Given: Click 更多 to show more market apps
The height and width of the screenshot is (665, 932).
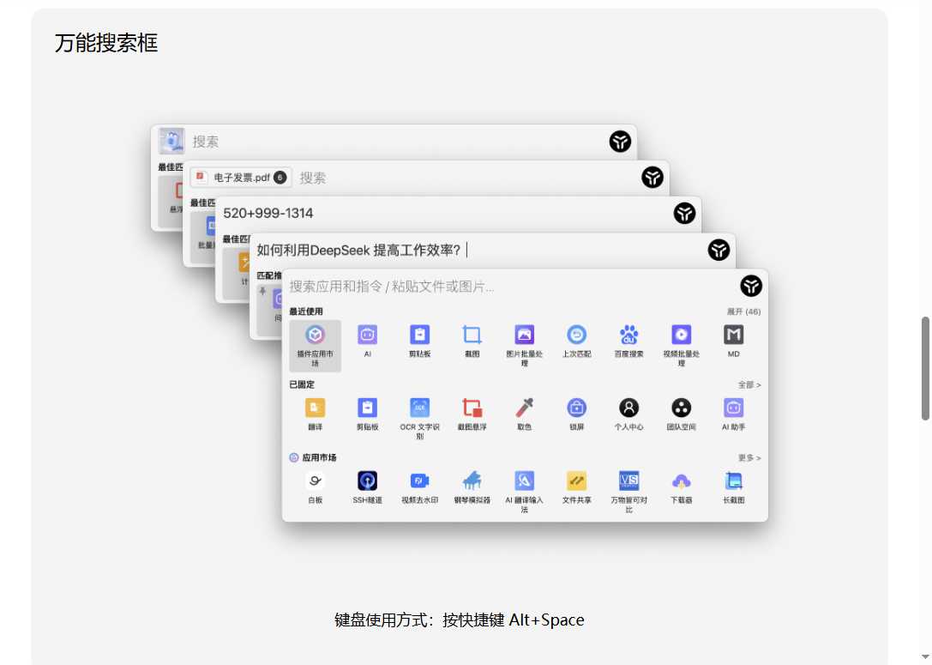Looking at the screenshot, I should tap(745, 457).
